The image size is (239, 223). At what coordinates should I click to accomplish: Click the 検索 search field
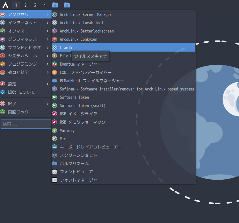(x=26, y=124)
